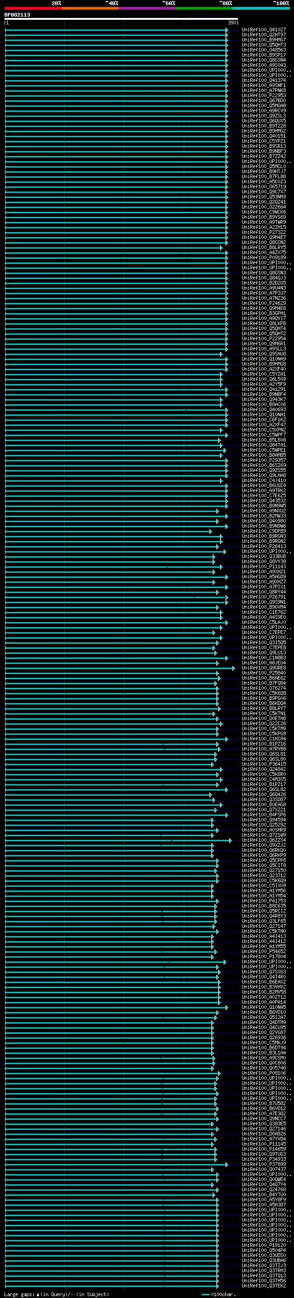
Task: Select hit label UniRef100_B9T228
Action: (264, 126)
